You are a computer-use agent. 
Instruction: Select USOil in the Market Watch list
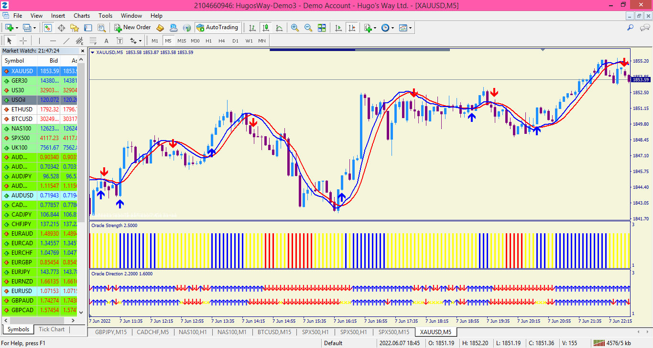click(19, 99)
